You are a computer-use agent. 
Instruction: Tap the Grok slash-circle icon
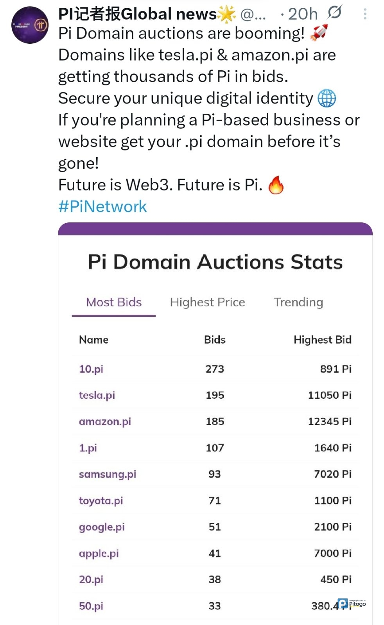pyautogui.click(x=334, y=13)
